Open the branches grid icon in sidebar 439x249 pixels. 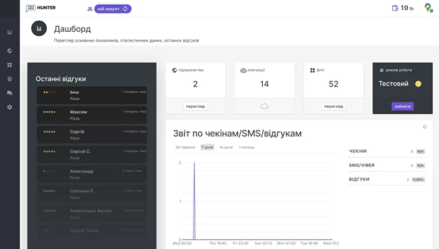click(9, 65)
